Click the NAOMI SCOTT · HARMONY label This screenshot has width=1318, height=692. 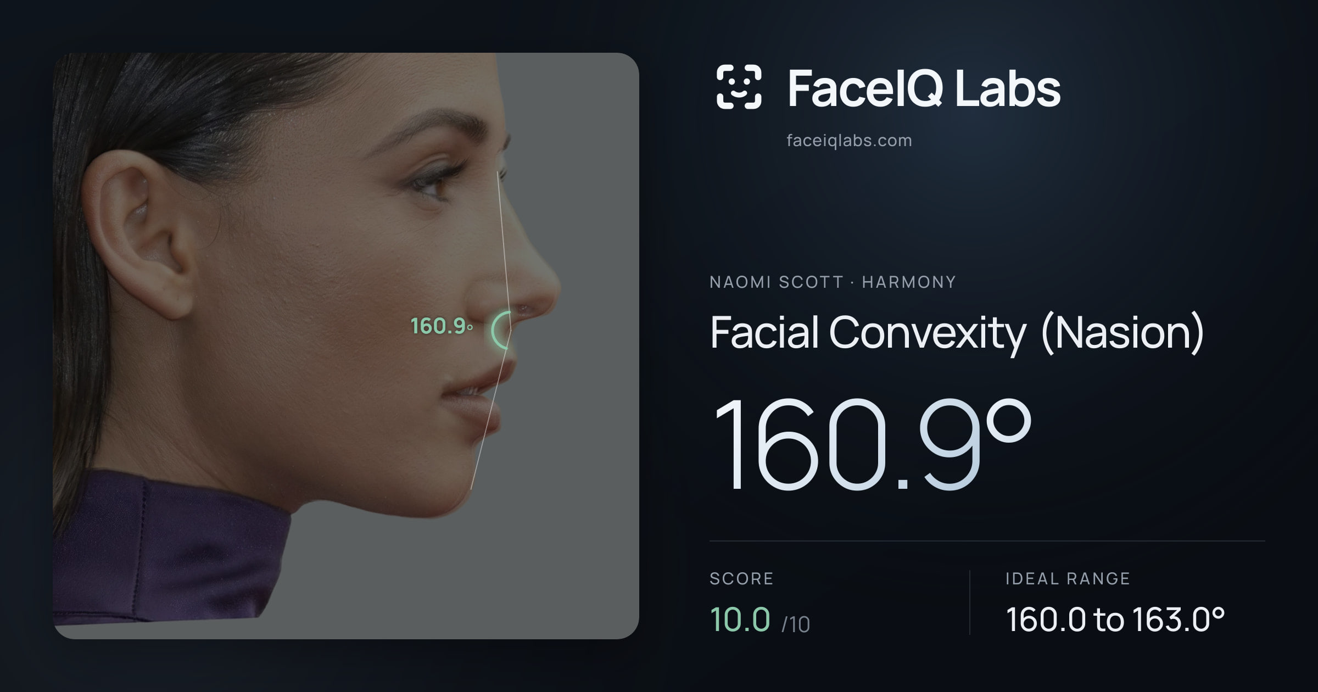(x=833, y=282)
